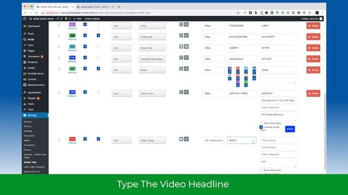Open the Settings sidebar section
The width and height of the screenshot is (348, 195).
click(35, 115)
